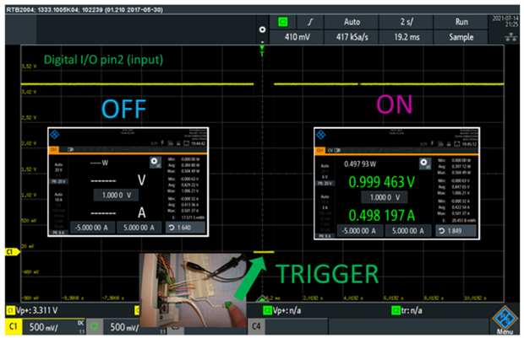This screenshot has height=338, width=524.
Task: Reset statistics counter 1 640 in OFF inset
Action: point(185,228)
